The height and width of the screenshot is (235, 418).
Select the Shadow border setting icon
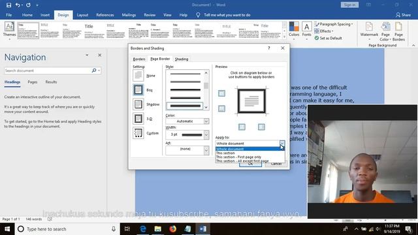[x=138, y=104]
